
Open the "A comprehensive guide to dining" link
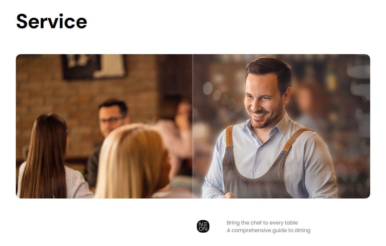coord(269,230)
